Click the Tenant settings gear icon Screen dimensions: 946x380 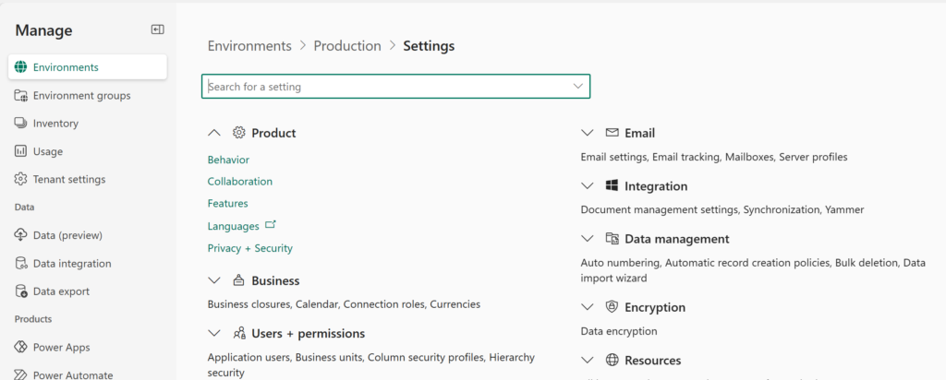(21, 179)
